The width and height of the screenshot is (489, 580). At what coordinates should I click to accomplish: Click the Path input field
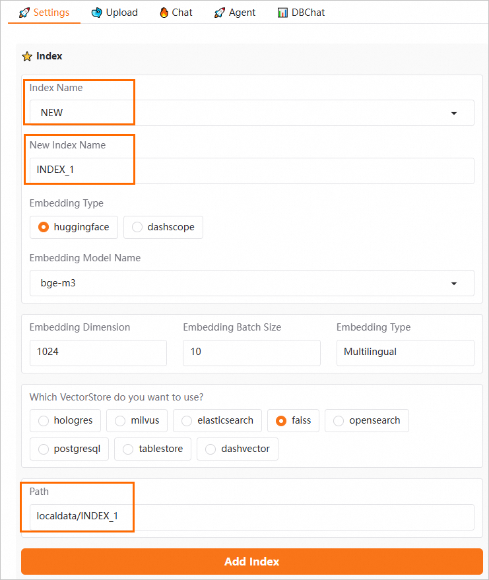pyautogui.click(x=251, y=517)
